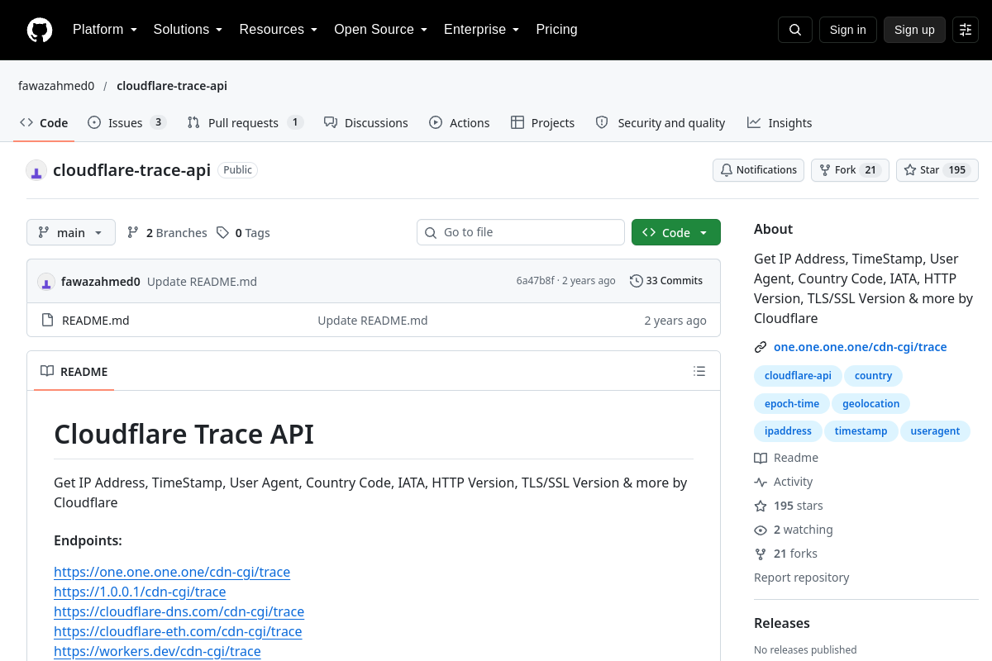Image resolution: width=992 pixels, height=661 pixels.
Task: Select the timestamp topic tag
Action: (x=861, y=430)
